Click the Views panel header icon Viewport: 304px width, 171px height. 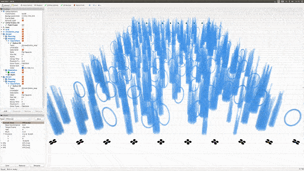(x=1, y=115)
